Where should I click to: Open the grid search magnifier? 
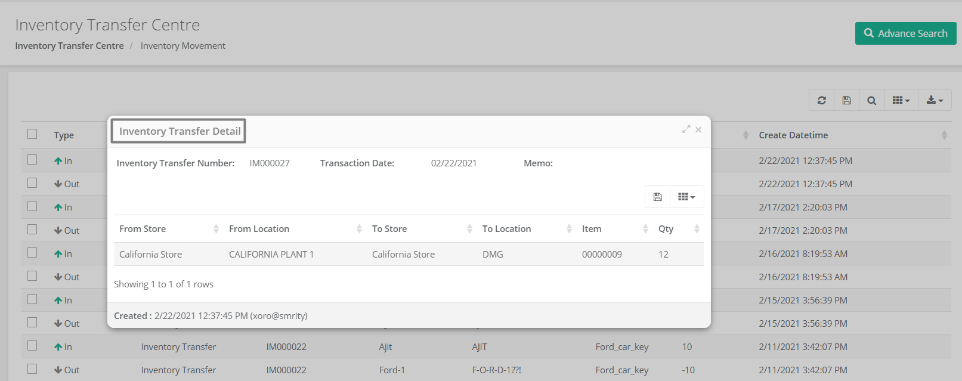pos(871,100)
